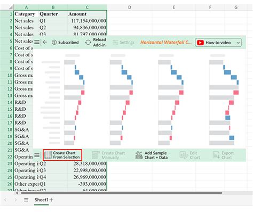Click previous sheet navigation arrow

[5, 200]
